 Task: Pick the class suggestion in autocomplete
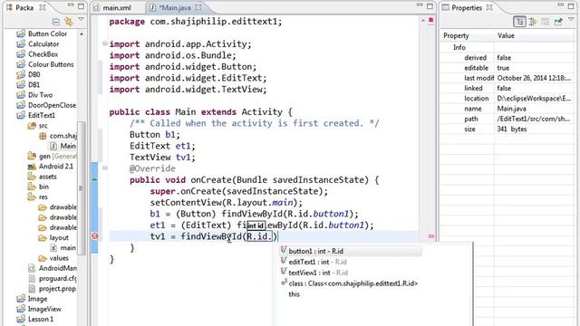coord(351,283)
